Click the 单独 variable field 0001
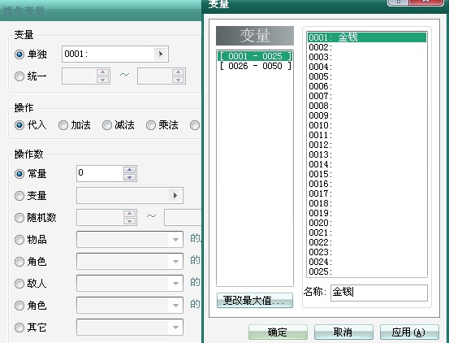 pyautogui.click(x=108, y=54)
